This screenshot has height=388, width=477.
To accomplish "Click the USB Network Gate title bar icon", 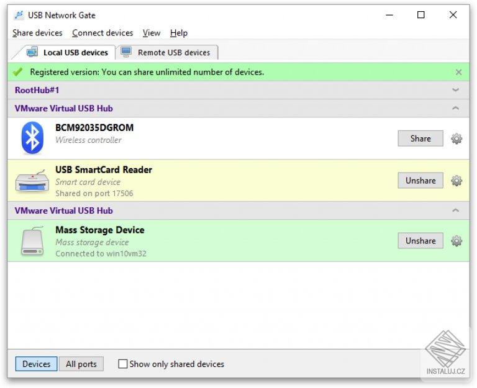I will tap(19, 15).
